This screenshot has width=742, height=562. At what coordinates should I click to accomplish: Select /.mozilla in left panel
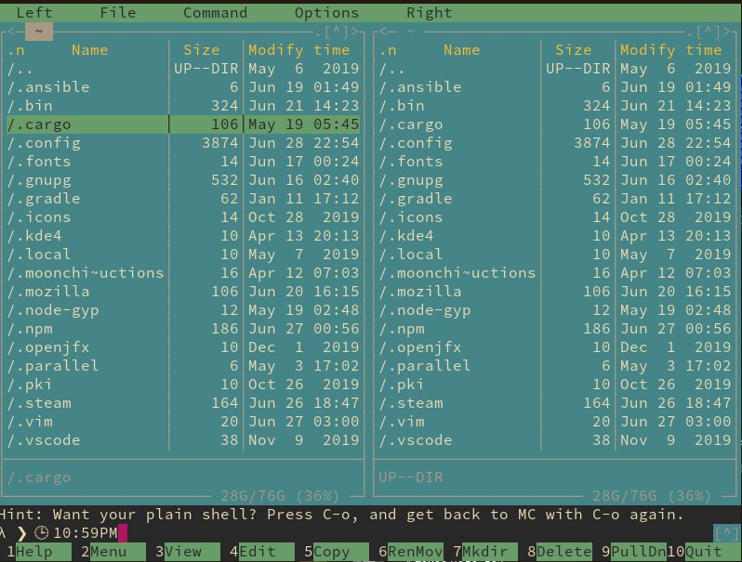click(x=183, y=292)
